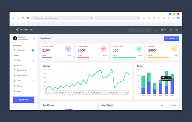Go to browser home icon
Viewport: 192px width, 122px height.
tap(28, 18)
